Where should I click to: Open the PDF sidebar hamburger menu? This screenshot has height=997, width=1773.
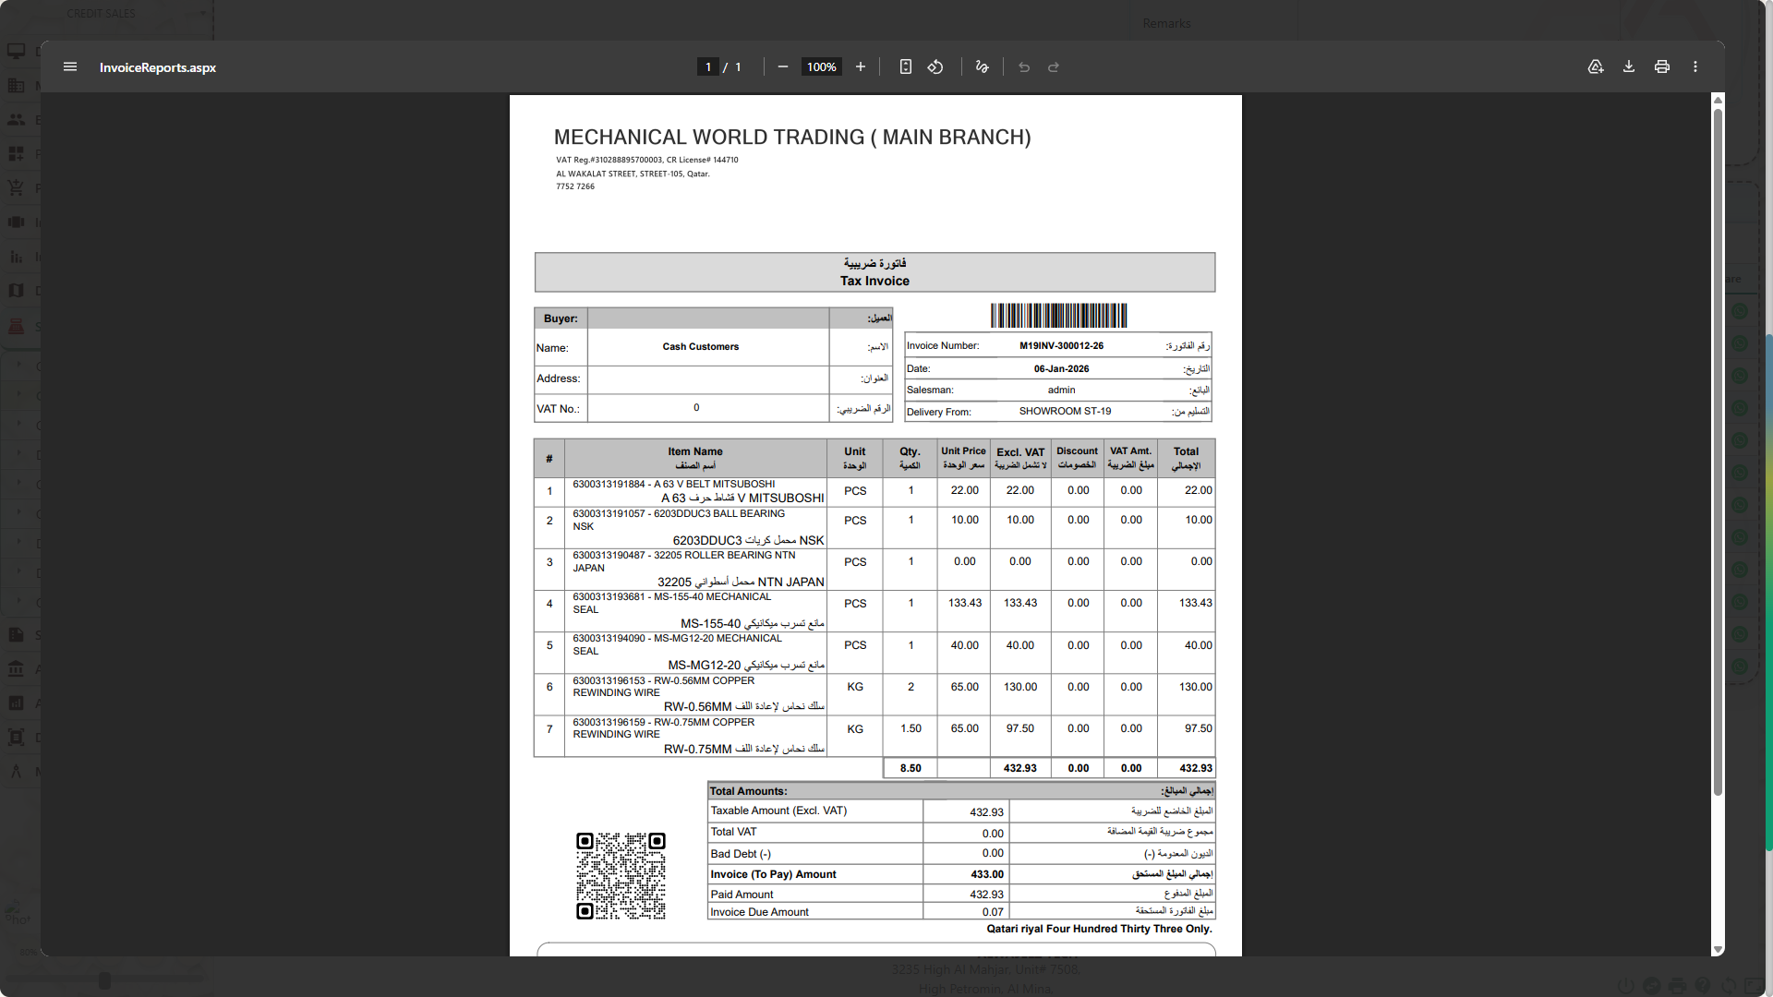pos(70,66)
